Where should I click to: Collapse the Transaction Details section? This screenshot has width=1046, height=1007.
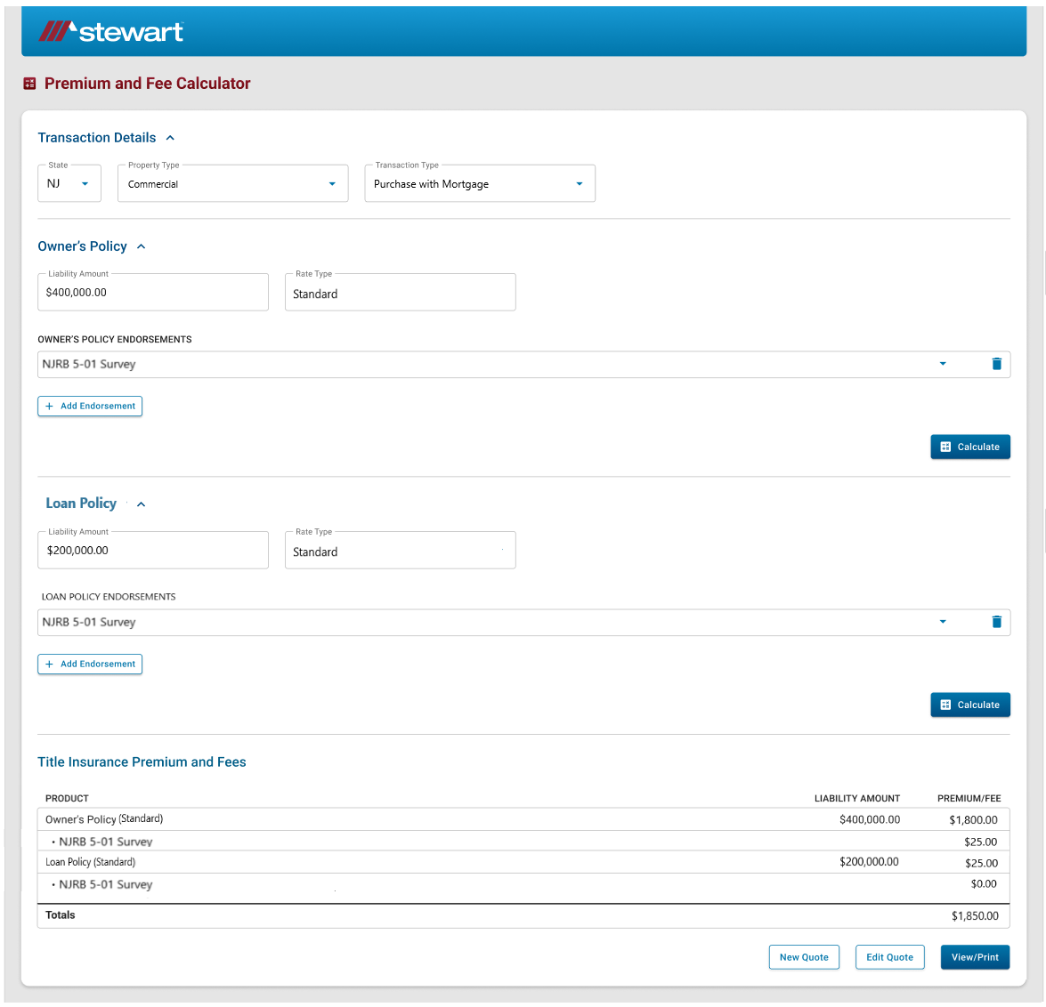[170, 138]
